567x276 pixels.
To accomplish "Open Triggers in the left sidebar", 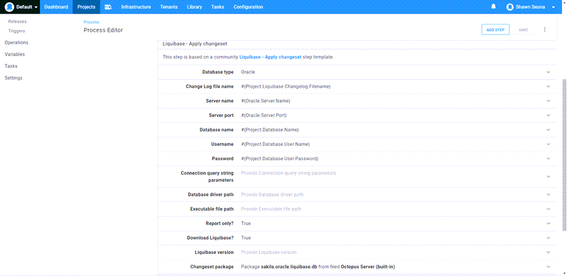I will coord(16,31).
